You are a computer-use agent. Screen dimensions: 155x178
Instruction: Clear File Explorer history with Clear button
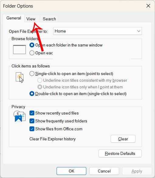click(x=123, y=139)
